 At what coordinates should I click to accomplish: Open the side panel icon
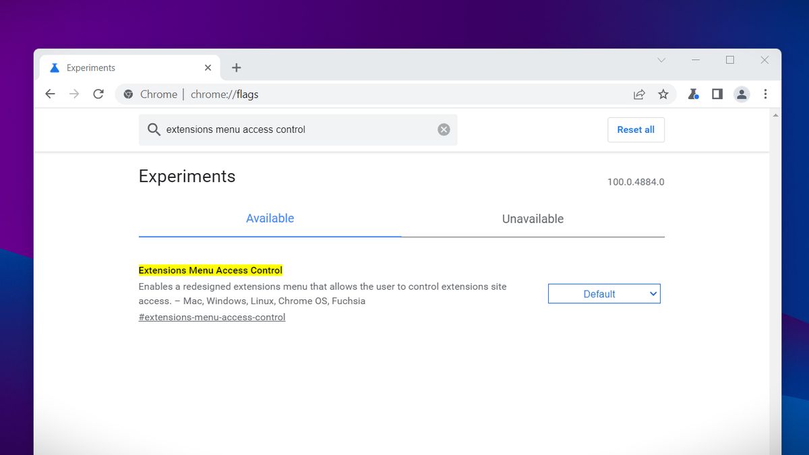point(717,94)
